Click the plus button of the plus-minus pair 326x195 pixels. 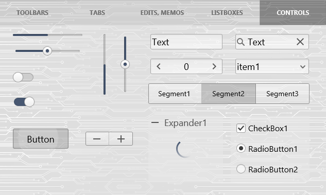point(121,139)
